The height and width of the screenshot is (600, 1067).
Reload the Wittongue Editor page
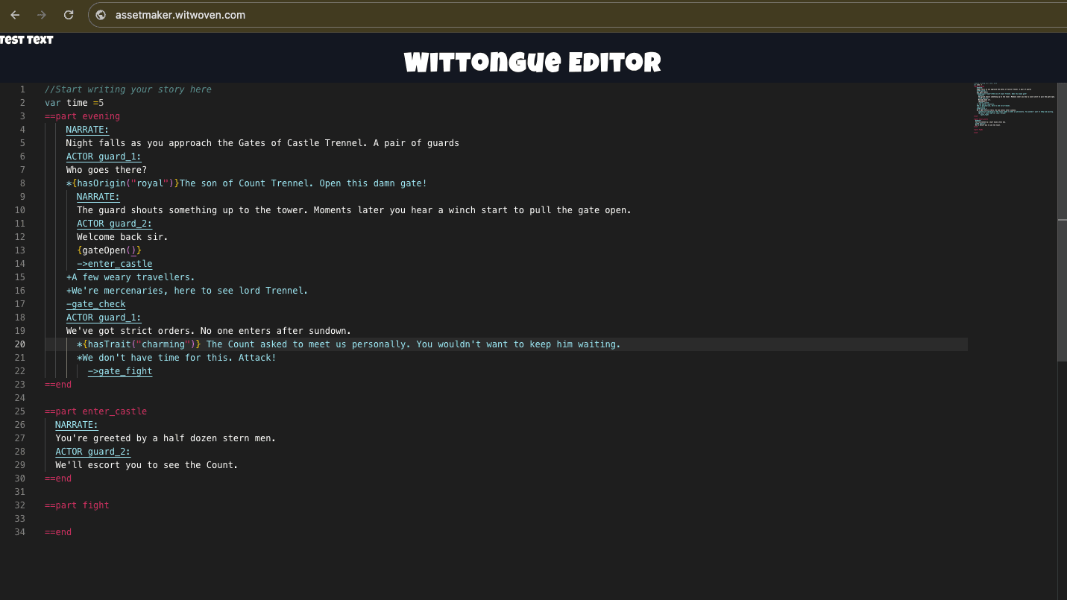coord(68,14)
